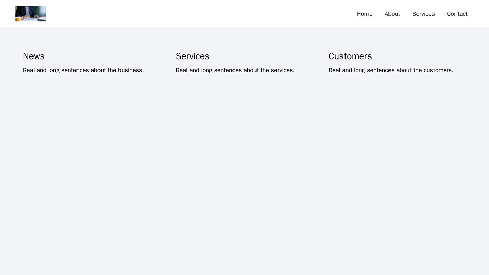Open the Contact navigation link
489x275 pixels.
point(457,14)
